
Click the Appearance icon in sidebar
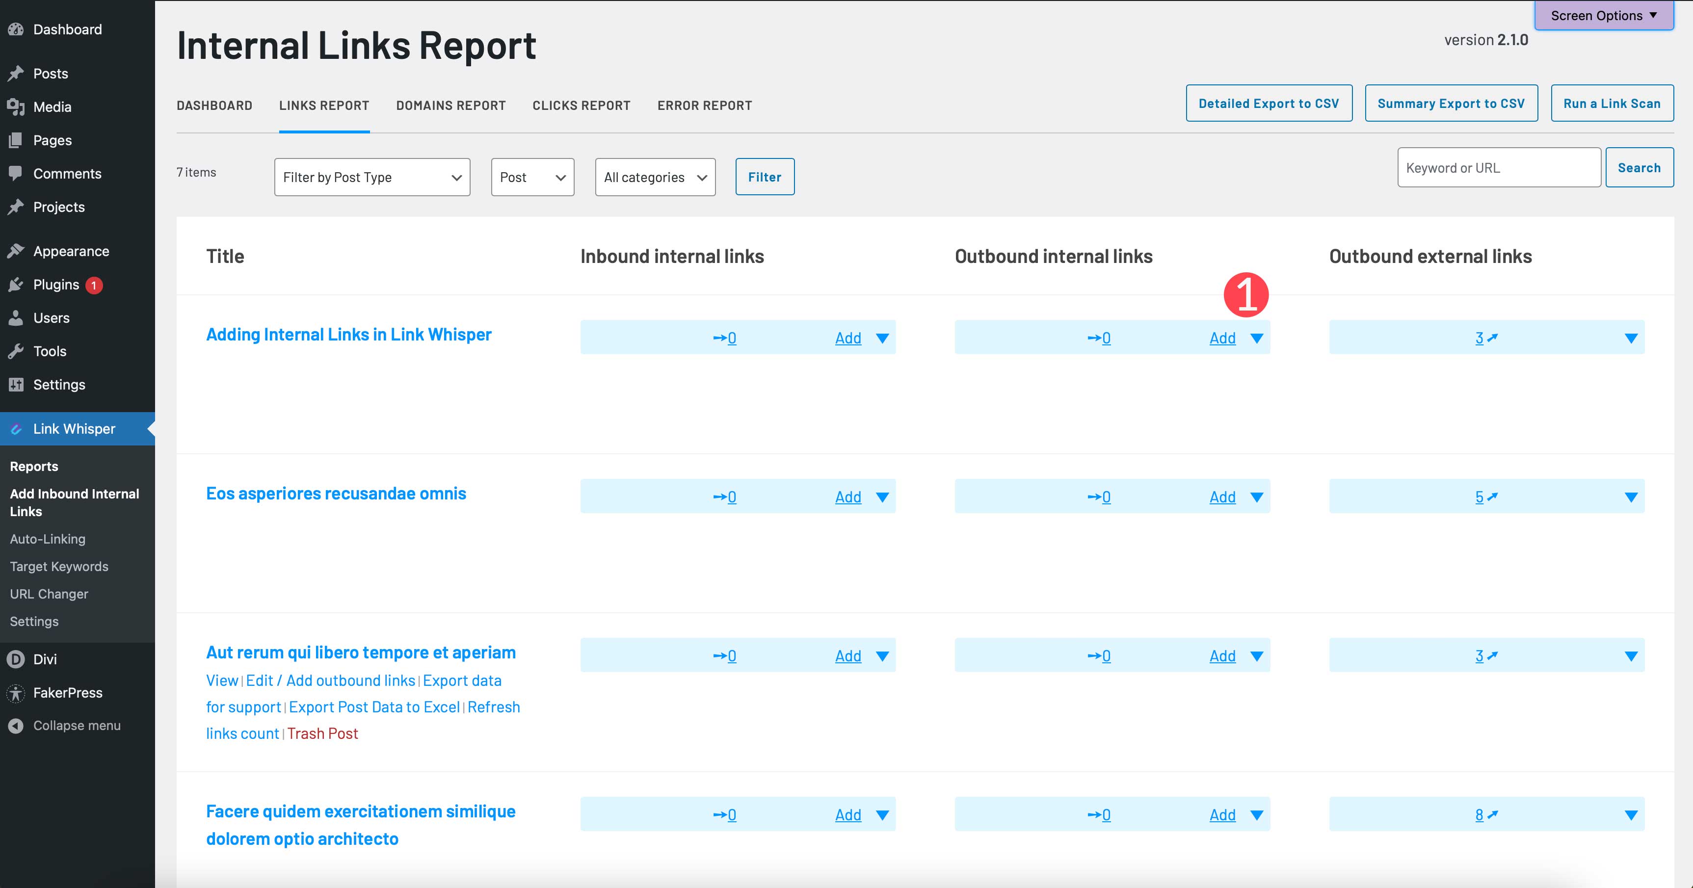pos(16,250)
